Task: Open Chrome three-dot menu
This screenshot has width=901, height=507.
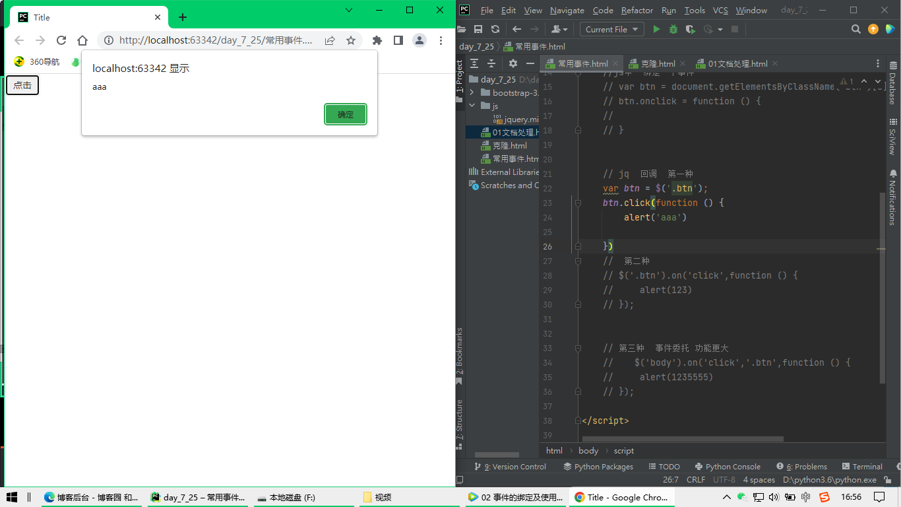Action: (441, 40)
